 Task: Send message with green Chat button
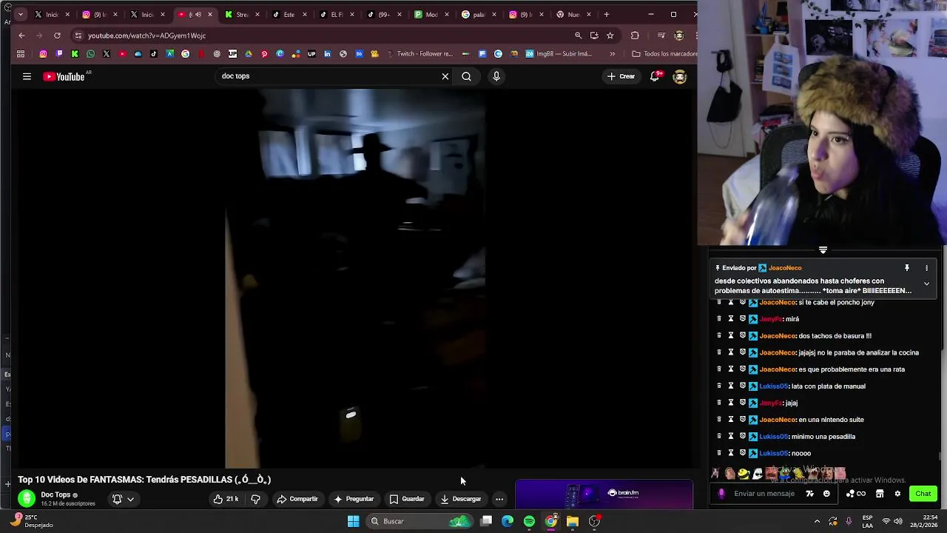click(x=923, y=494)
